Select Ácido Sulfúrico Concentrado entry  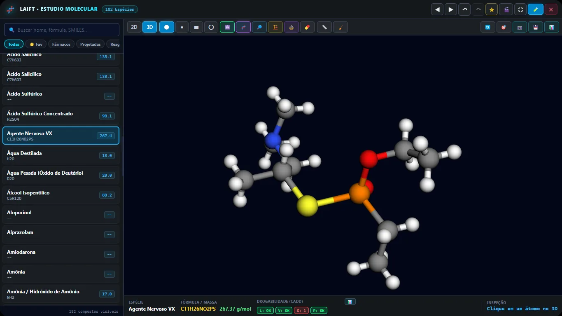[61, 116]
